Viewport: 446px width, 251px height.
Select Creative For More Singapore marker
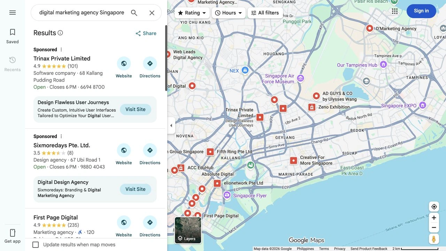[x=293, y=161]
